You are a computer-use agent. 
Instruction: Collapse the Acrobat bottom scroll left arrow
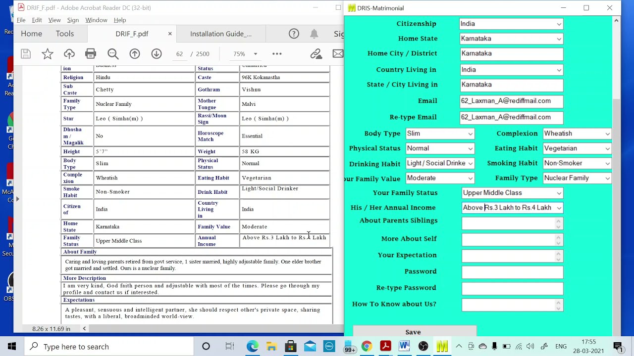pos(84,329)
